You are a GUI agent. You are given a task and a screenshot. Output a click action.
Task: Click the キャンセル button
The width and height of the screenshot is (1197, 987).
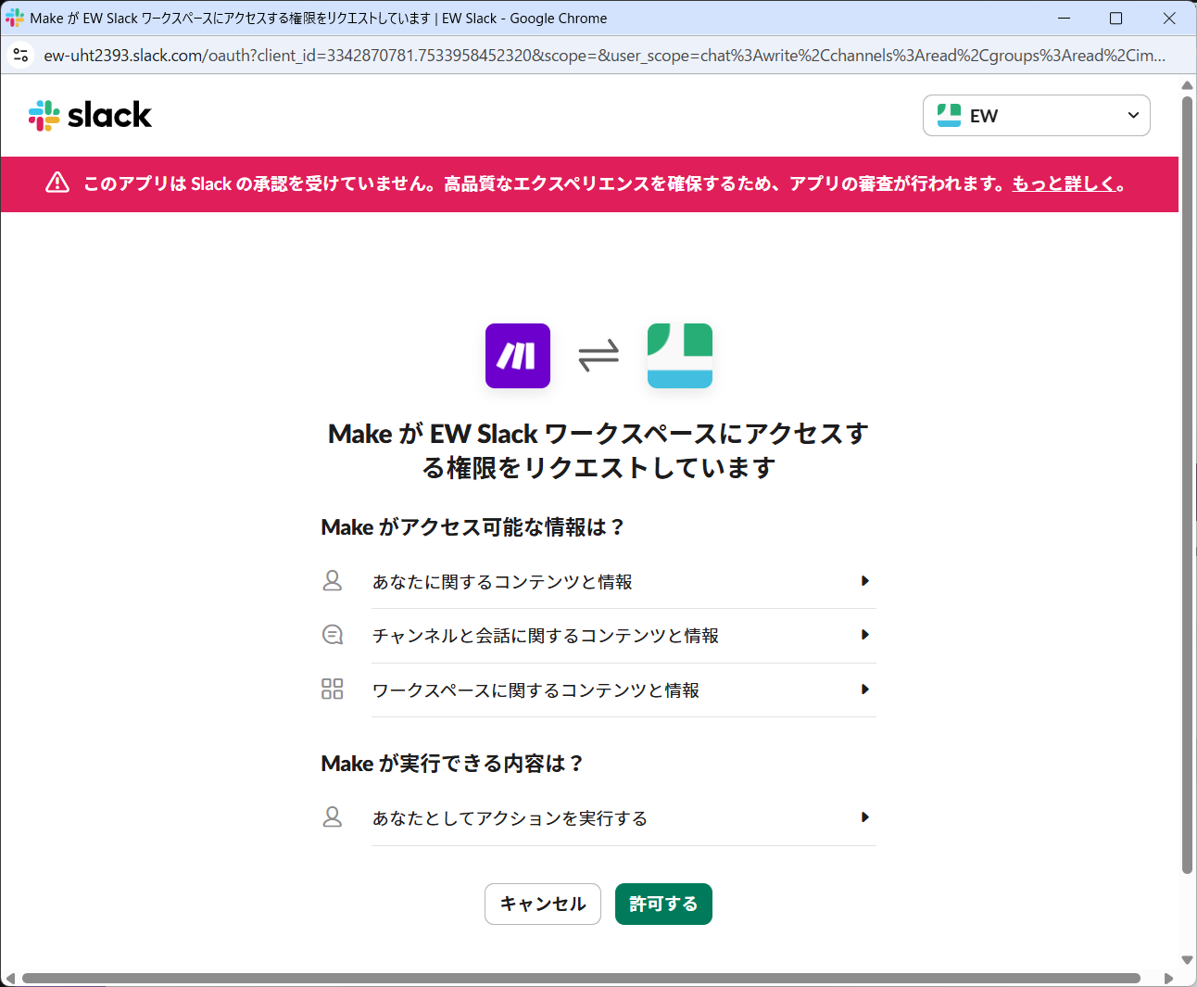(x=543, y=904)
